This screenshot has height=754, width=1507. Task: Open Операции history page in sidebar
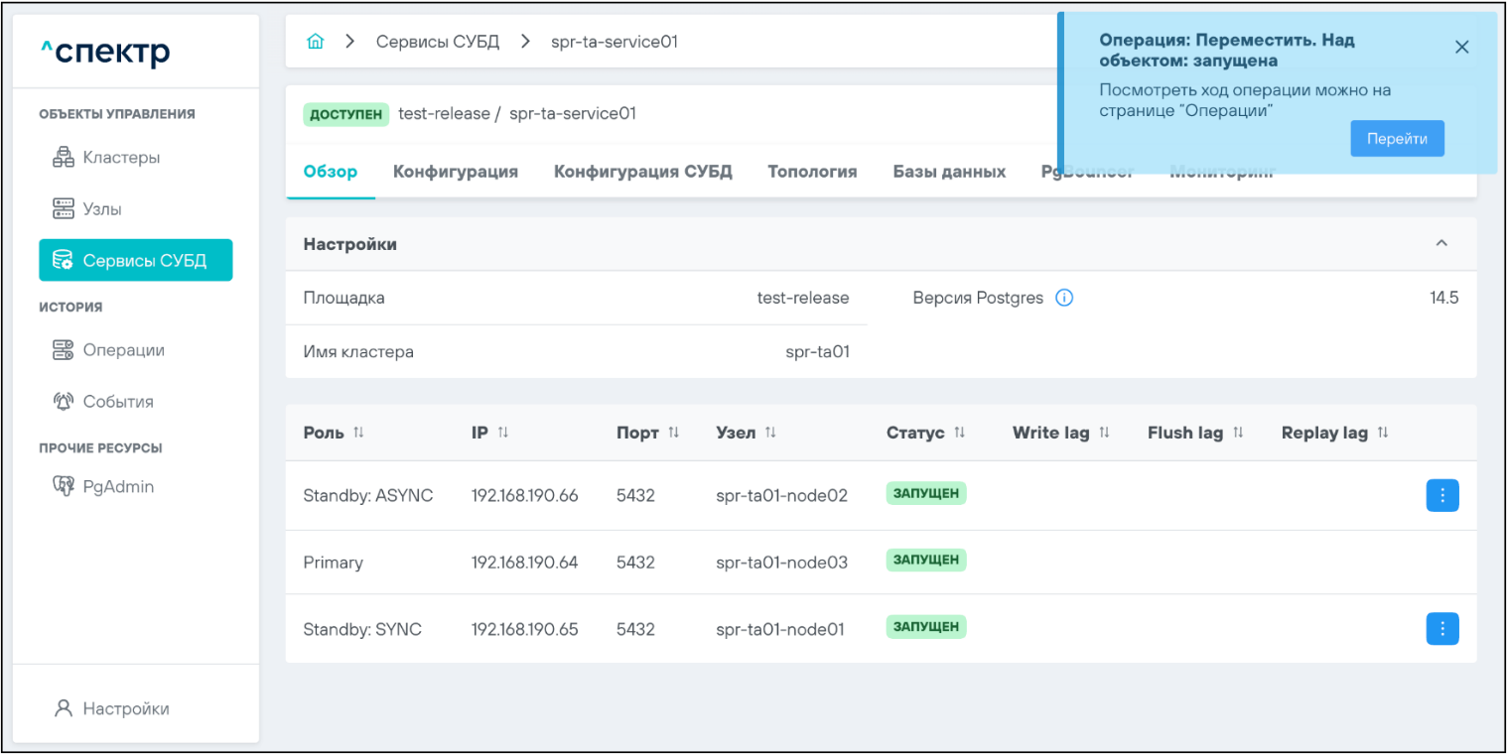[x=123, y=350]
